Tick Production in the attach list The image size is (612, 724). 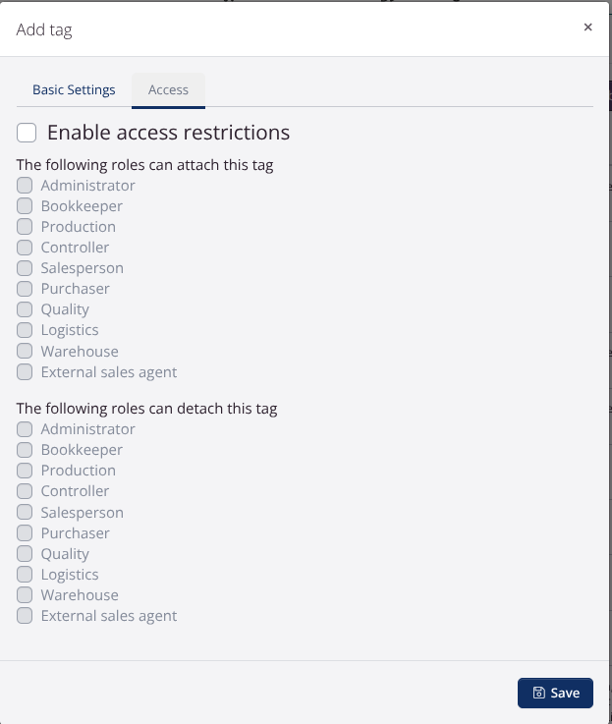[x=25, y=227]
